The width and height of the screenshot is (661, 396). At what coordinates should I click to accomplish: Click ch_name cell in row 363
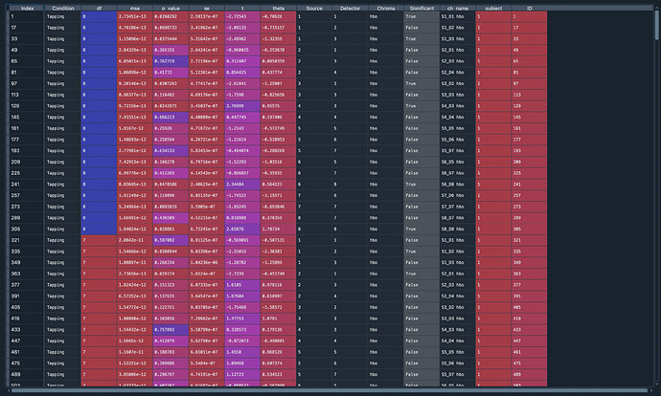click(x=457, y=274)
